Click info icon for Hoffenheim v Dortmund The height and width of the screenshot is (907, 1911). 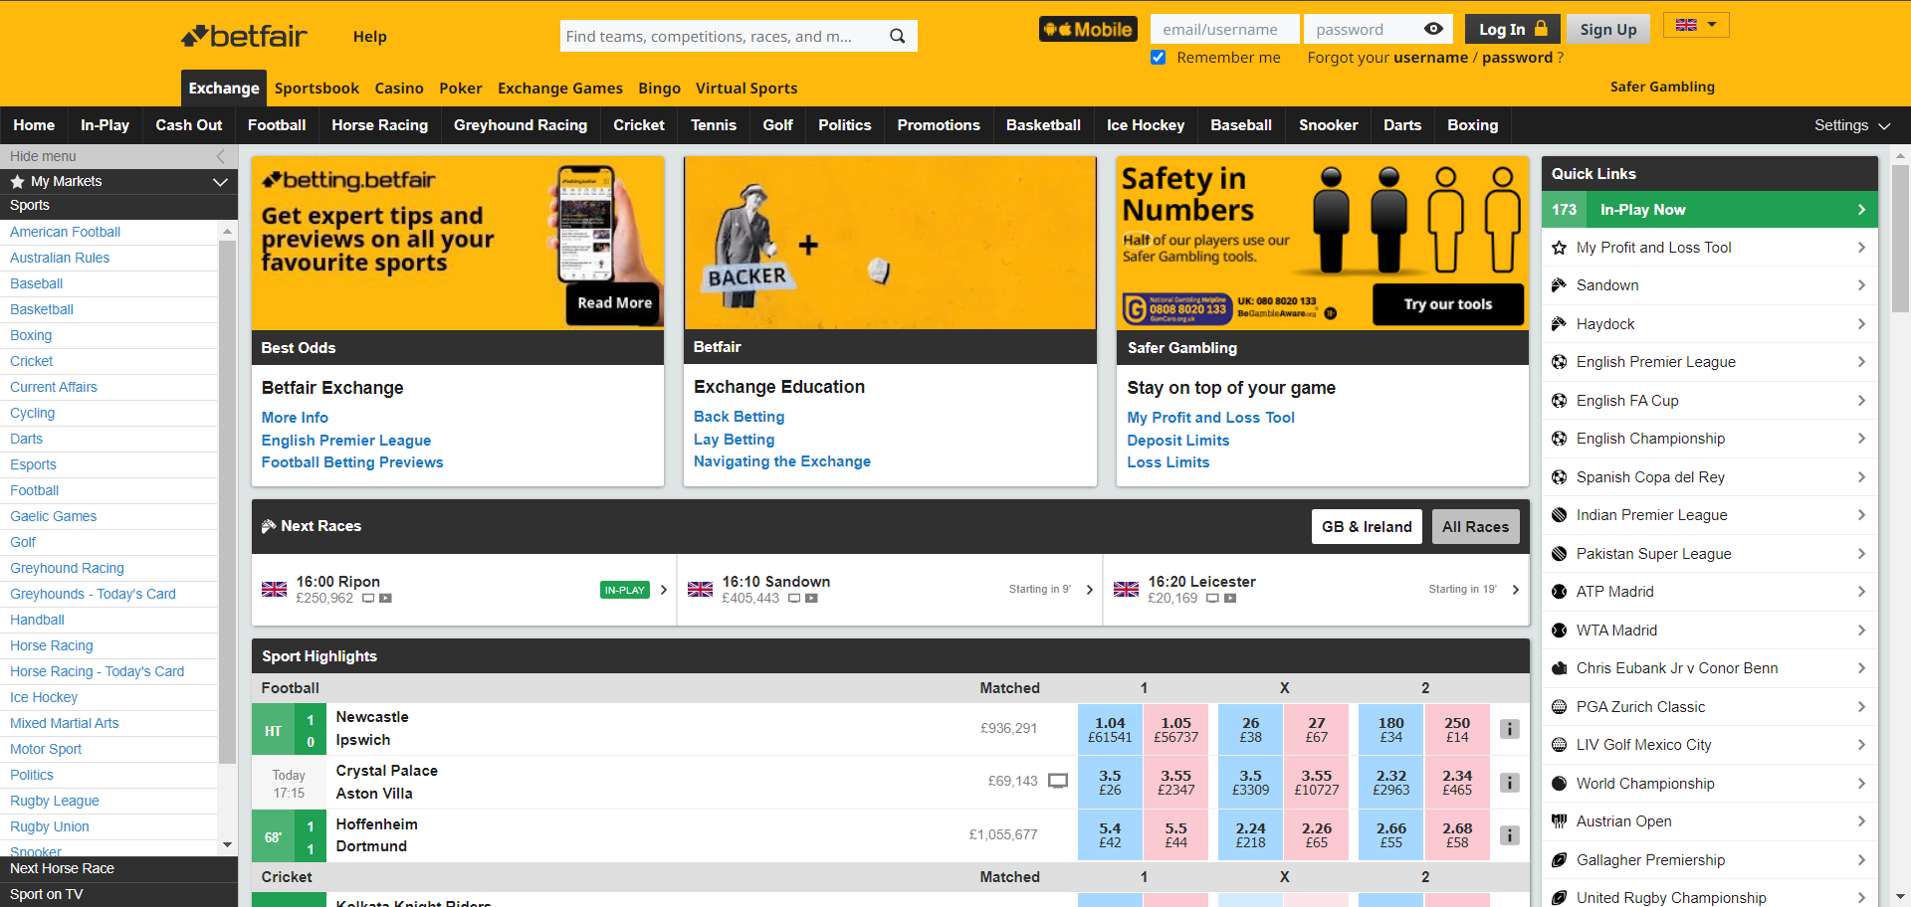tap(1510, 835)
